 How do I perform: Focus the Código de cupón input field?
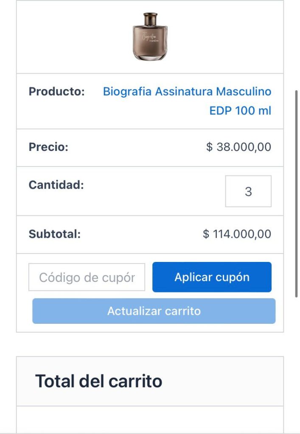pos(87,278)
